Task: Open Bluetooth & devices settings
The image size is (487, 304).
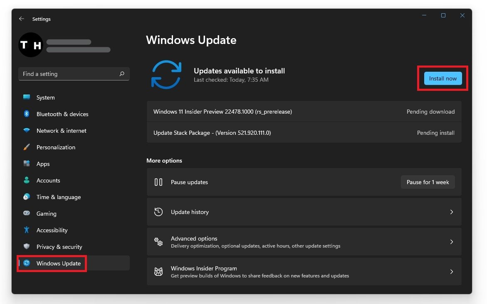Action: 74,114
